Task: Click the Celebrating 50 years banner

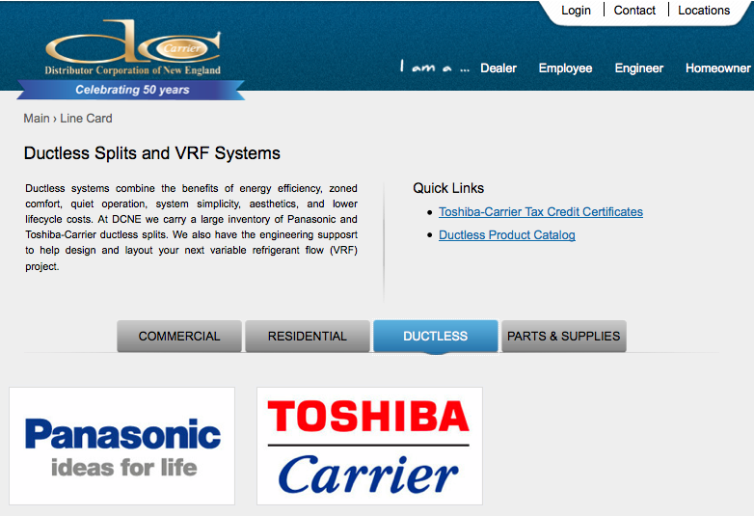Action: point(131,90)
